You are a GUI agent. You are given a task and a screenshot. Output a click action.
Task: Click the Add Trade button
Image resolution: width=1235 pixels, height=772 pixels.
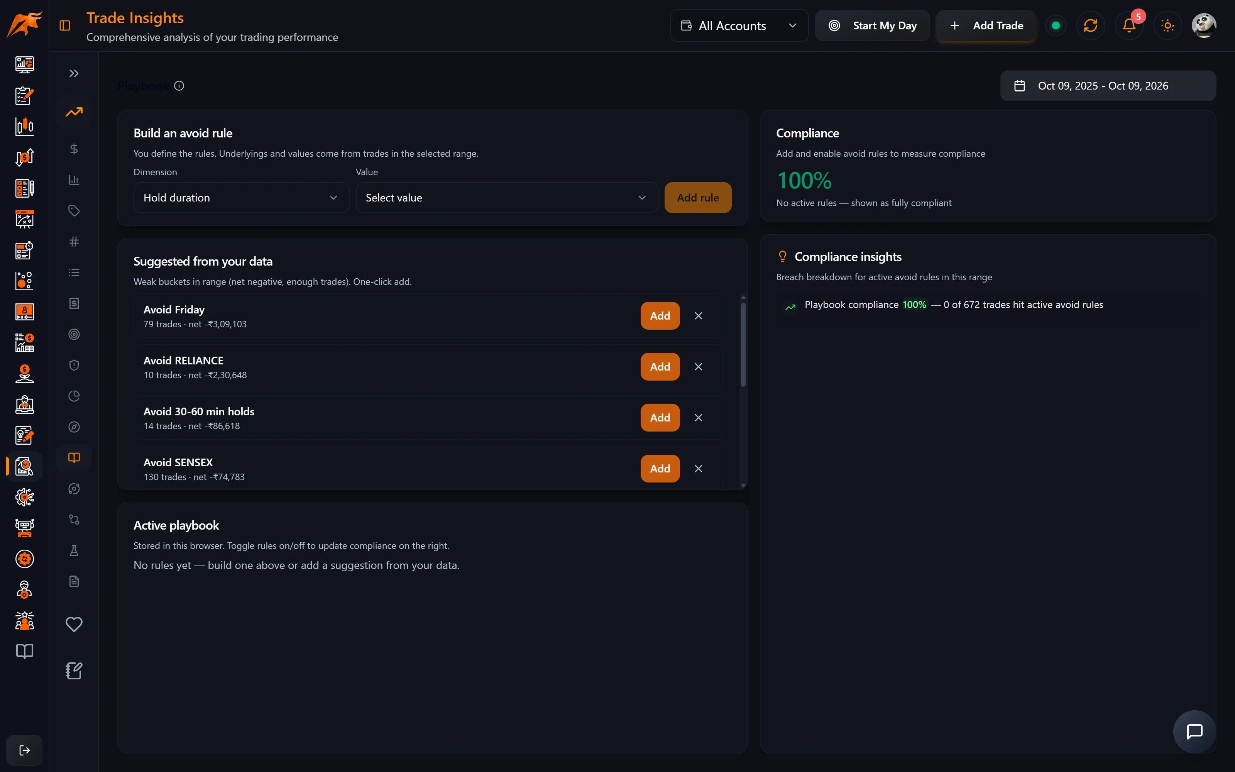[986, 25]
